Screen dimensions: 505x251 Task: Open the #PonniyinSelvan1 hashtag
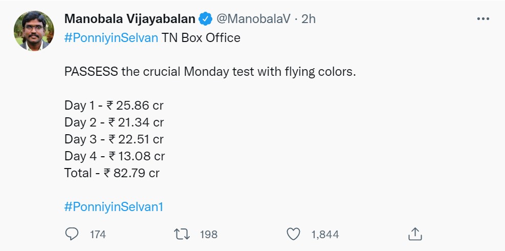(114, 207)
